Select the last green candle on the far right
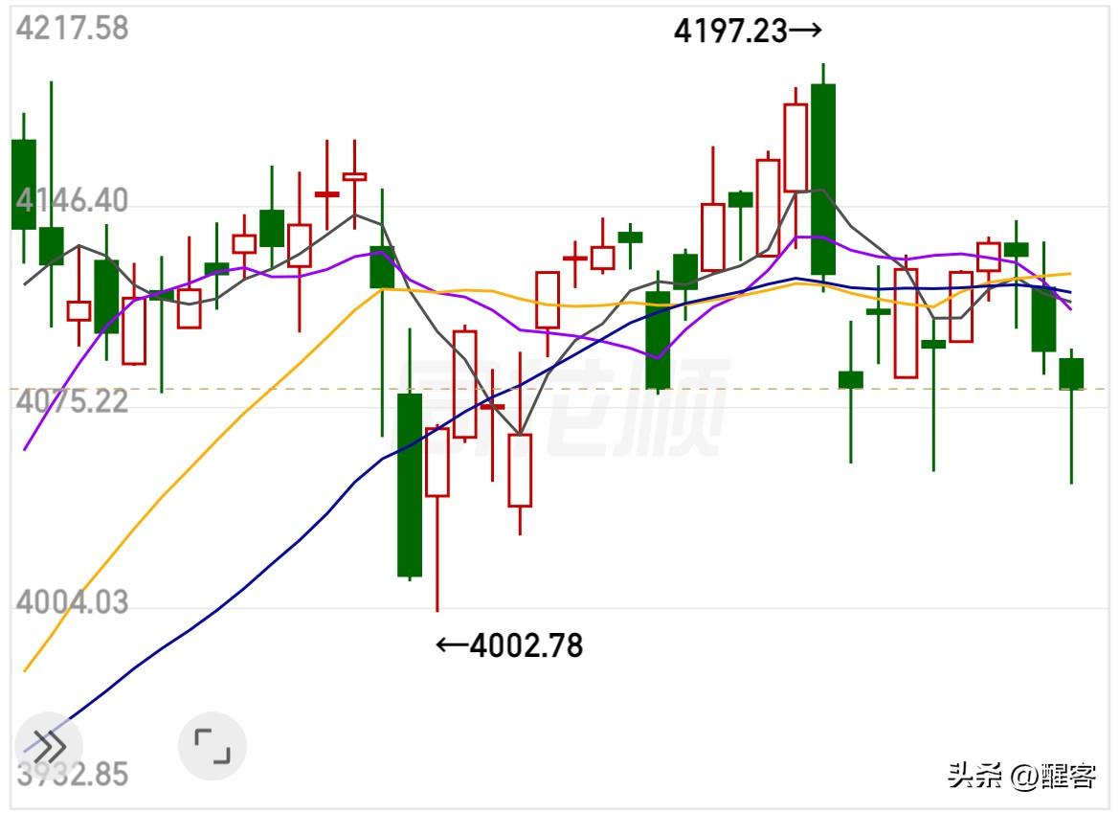 [x=1071, y=373]
